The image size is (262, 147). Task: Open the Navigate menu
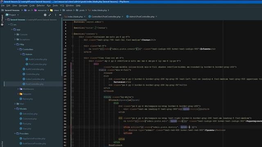[23, 5]
